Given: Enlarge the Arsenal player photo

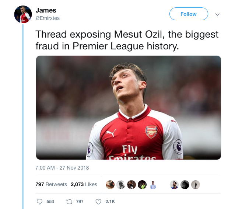Looking at the screenshot, I should pos(128,107).
